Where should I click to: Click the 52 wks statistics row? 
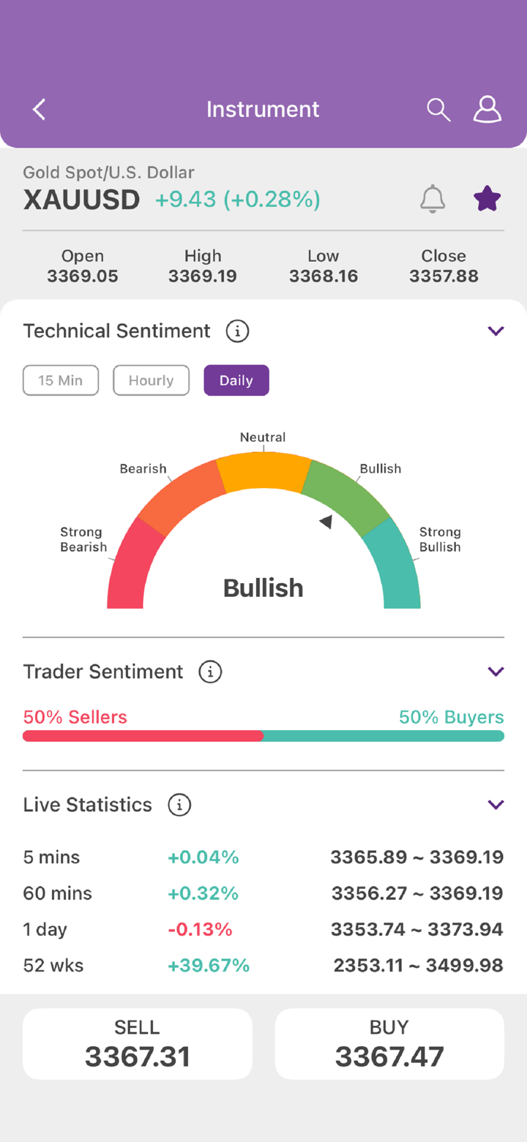coord(263,966)
